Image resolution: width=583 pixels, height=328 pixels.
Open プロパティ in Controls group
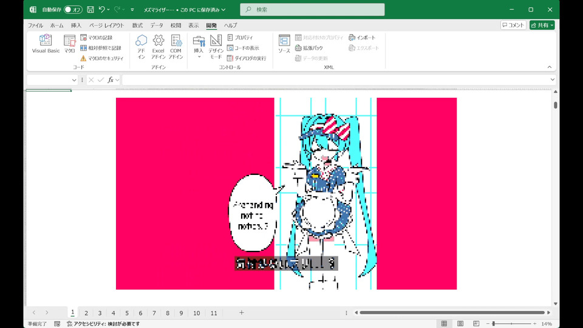tap(240, 38)
